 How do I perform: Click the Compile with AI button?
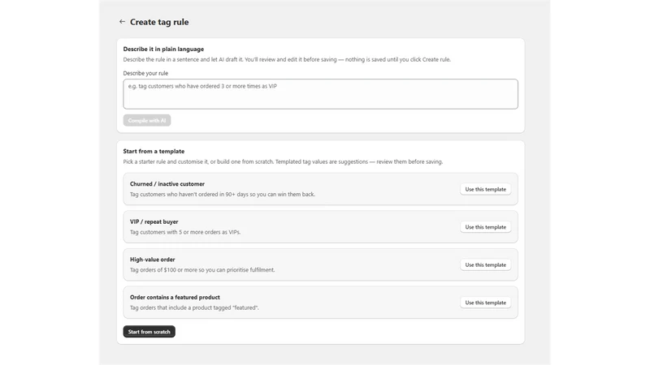click(147, 120)
